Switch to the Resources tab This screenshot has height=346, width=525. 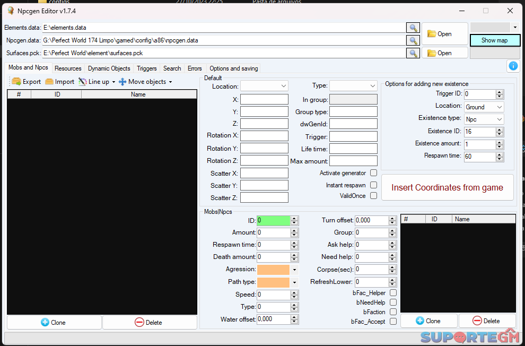pos(68,68)
